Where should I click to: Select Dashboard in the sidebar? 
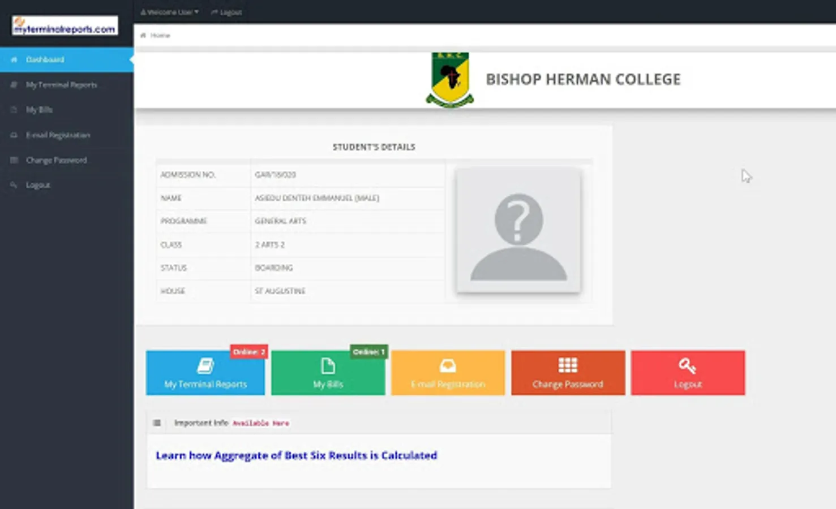tap(66, 59)
